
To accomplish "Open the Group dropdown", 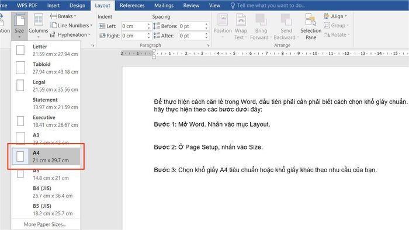I will [x=336, y=26].
